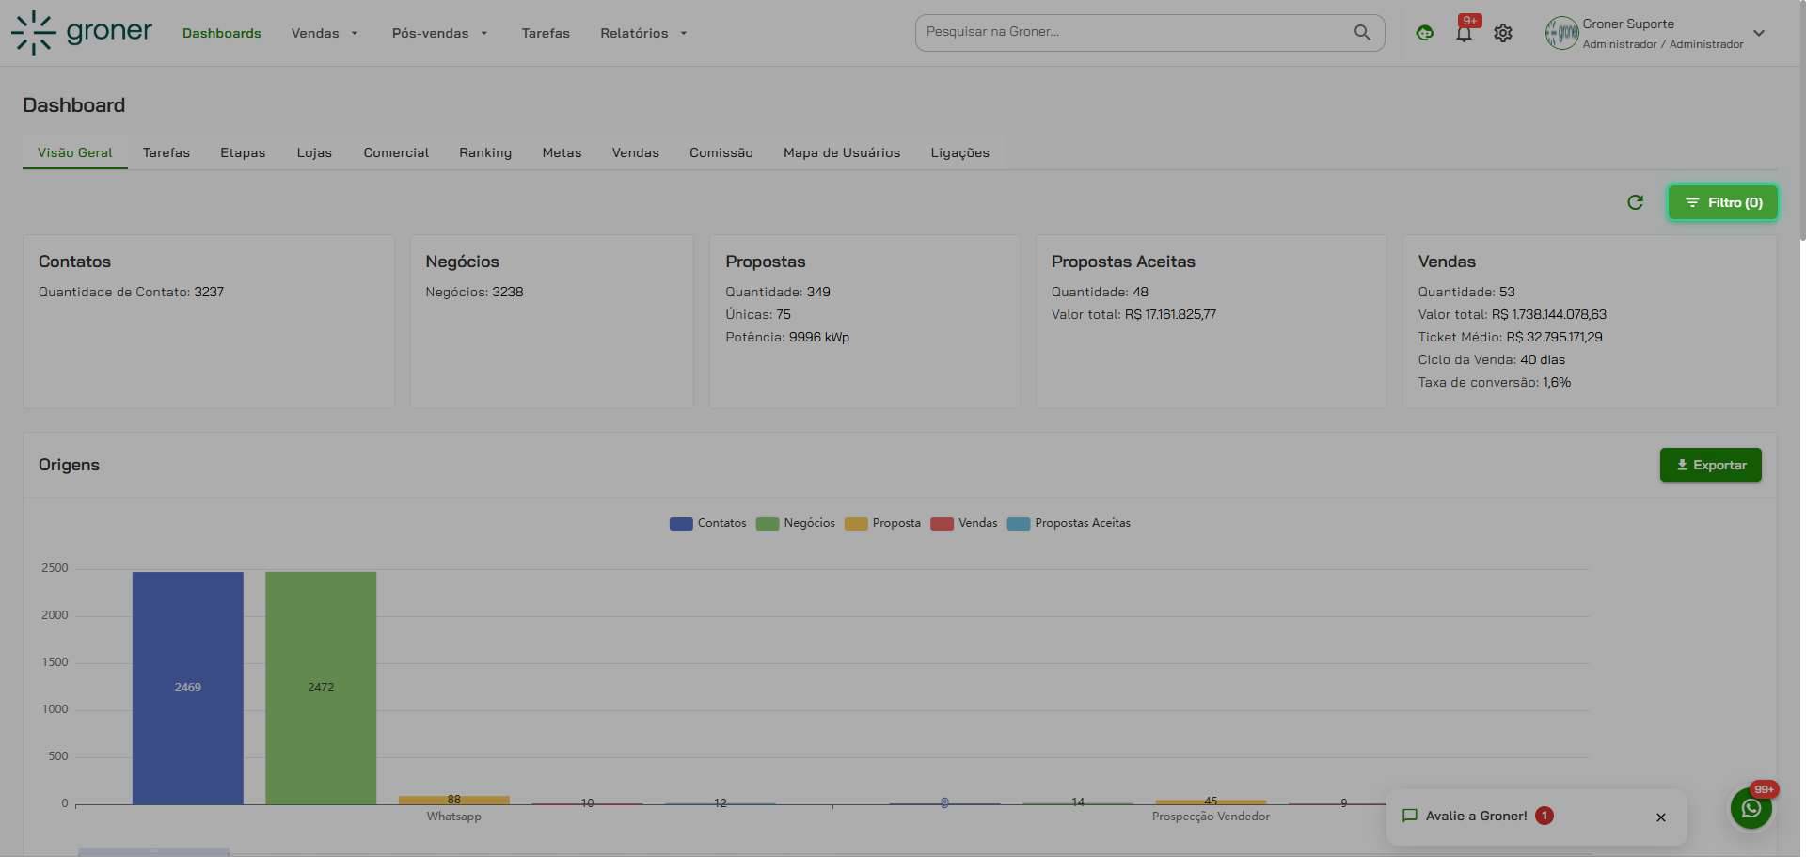Open the Filtro (0) button
The image size is (1806, 857).
[x=1723, y=202]
